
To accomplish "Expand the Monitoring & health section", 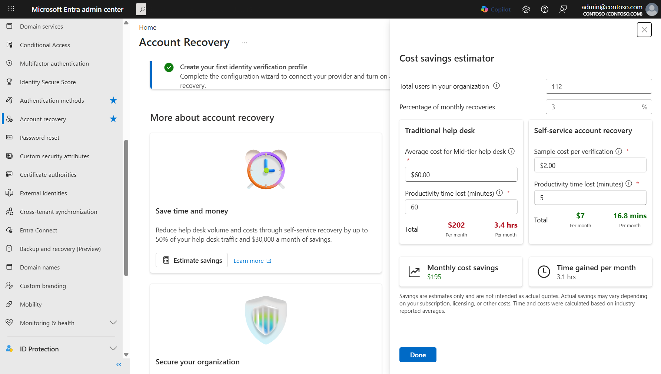I will (x=113, y=323).
